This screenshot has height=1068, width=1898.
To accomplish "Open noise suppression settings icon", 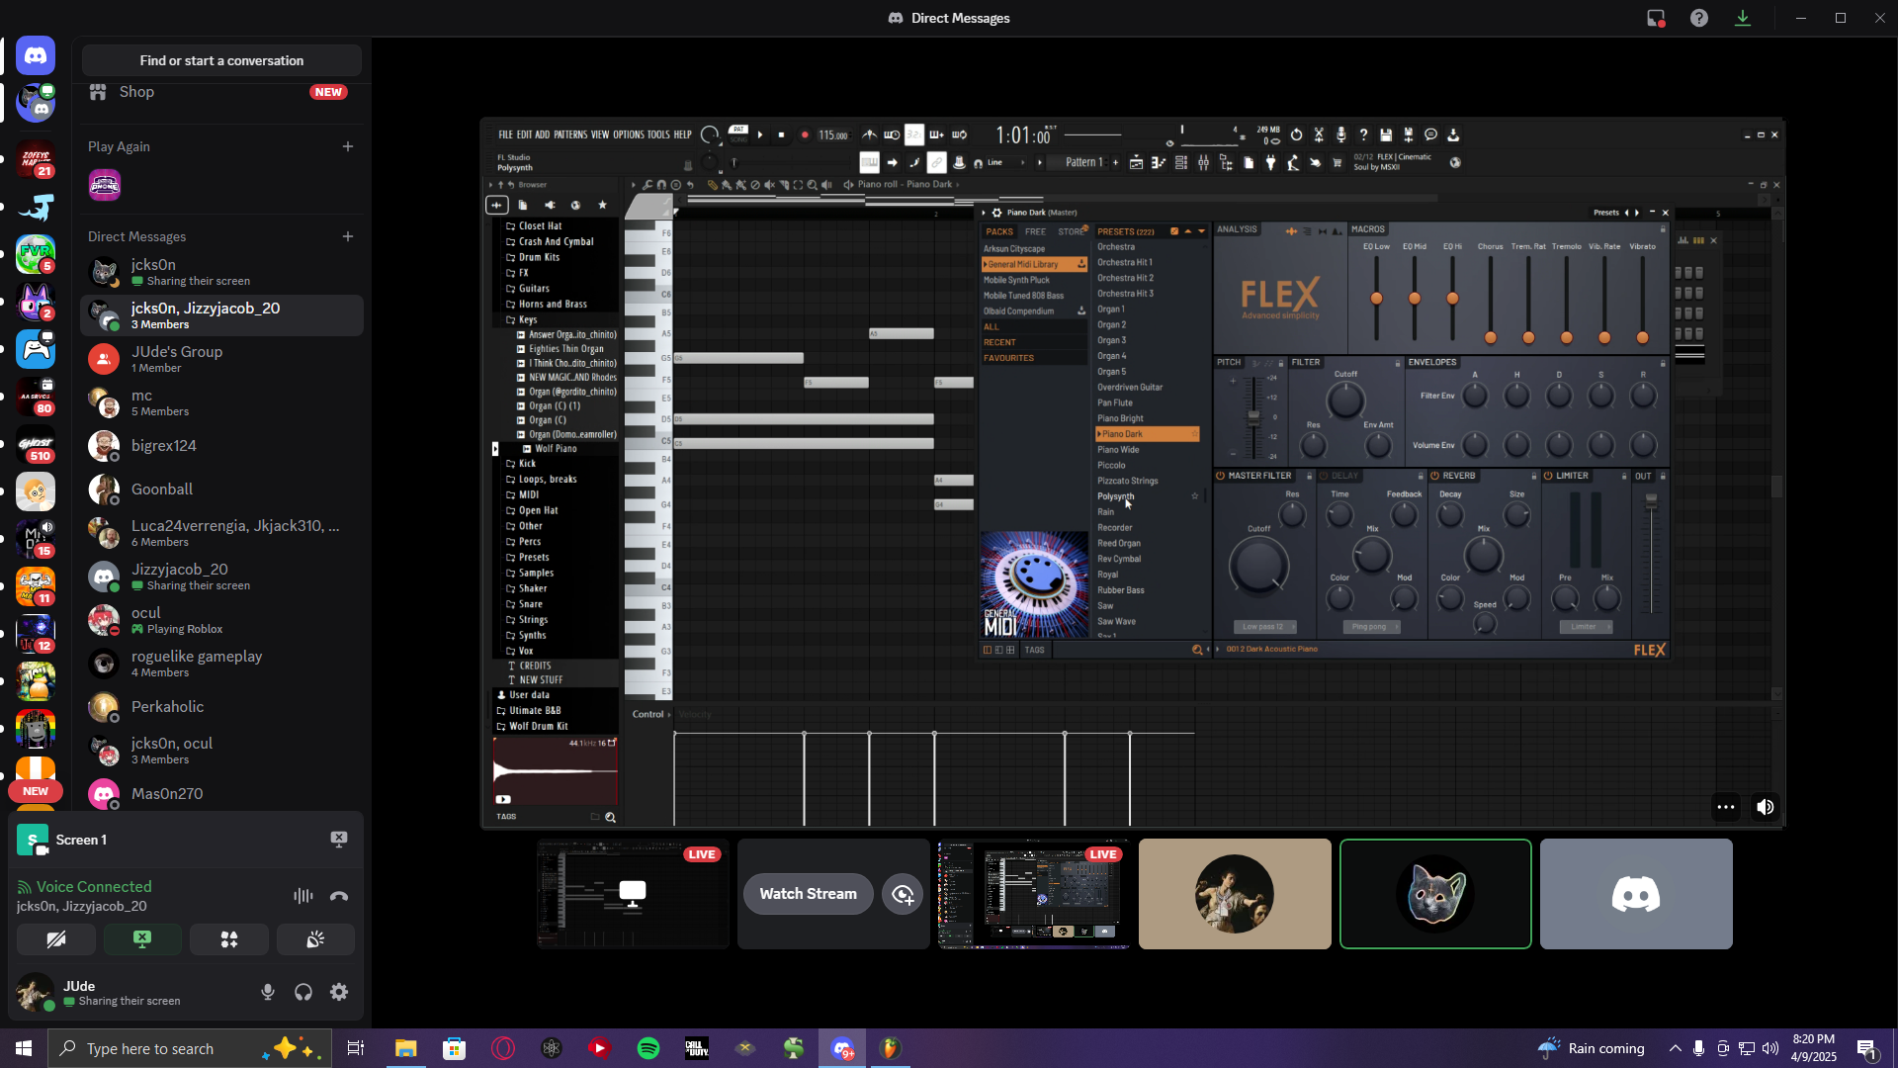I will pos(302,896).
